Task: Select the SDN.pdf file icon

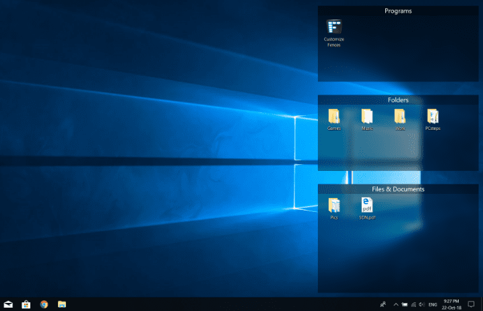Action: (366, 206)
